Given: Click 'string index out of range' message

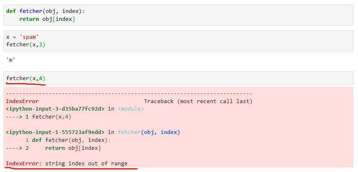Looking at the screenshot, I should pyautogui.click(x=86, y=164).
